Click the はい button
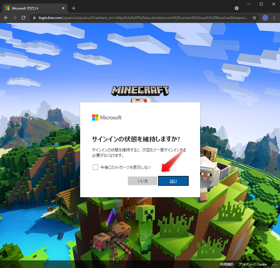The image size is (280, 268). point(173,181)
